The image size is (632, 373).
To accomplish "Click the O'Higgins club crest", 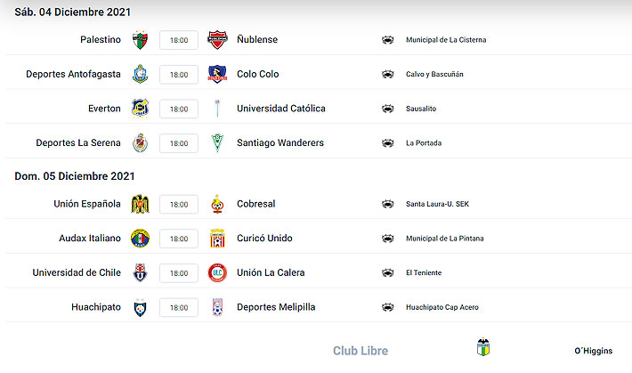I will [482, 348].
